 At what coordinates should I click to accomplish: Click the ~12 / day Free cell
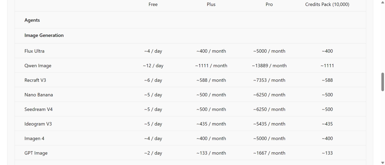point(153,66)
